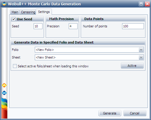This screenshot has width=151, height=120.
Task: Close the Monte Carlo Data Generation window
Action: [147, 4]
